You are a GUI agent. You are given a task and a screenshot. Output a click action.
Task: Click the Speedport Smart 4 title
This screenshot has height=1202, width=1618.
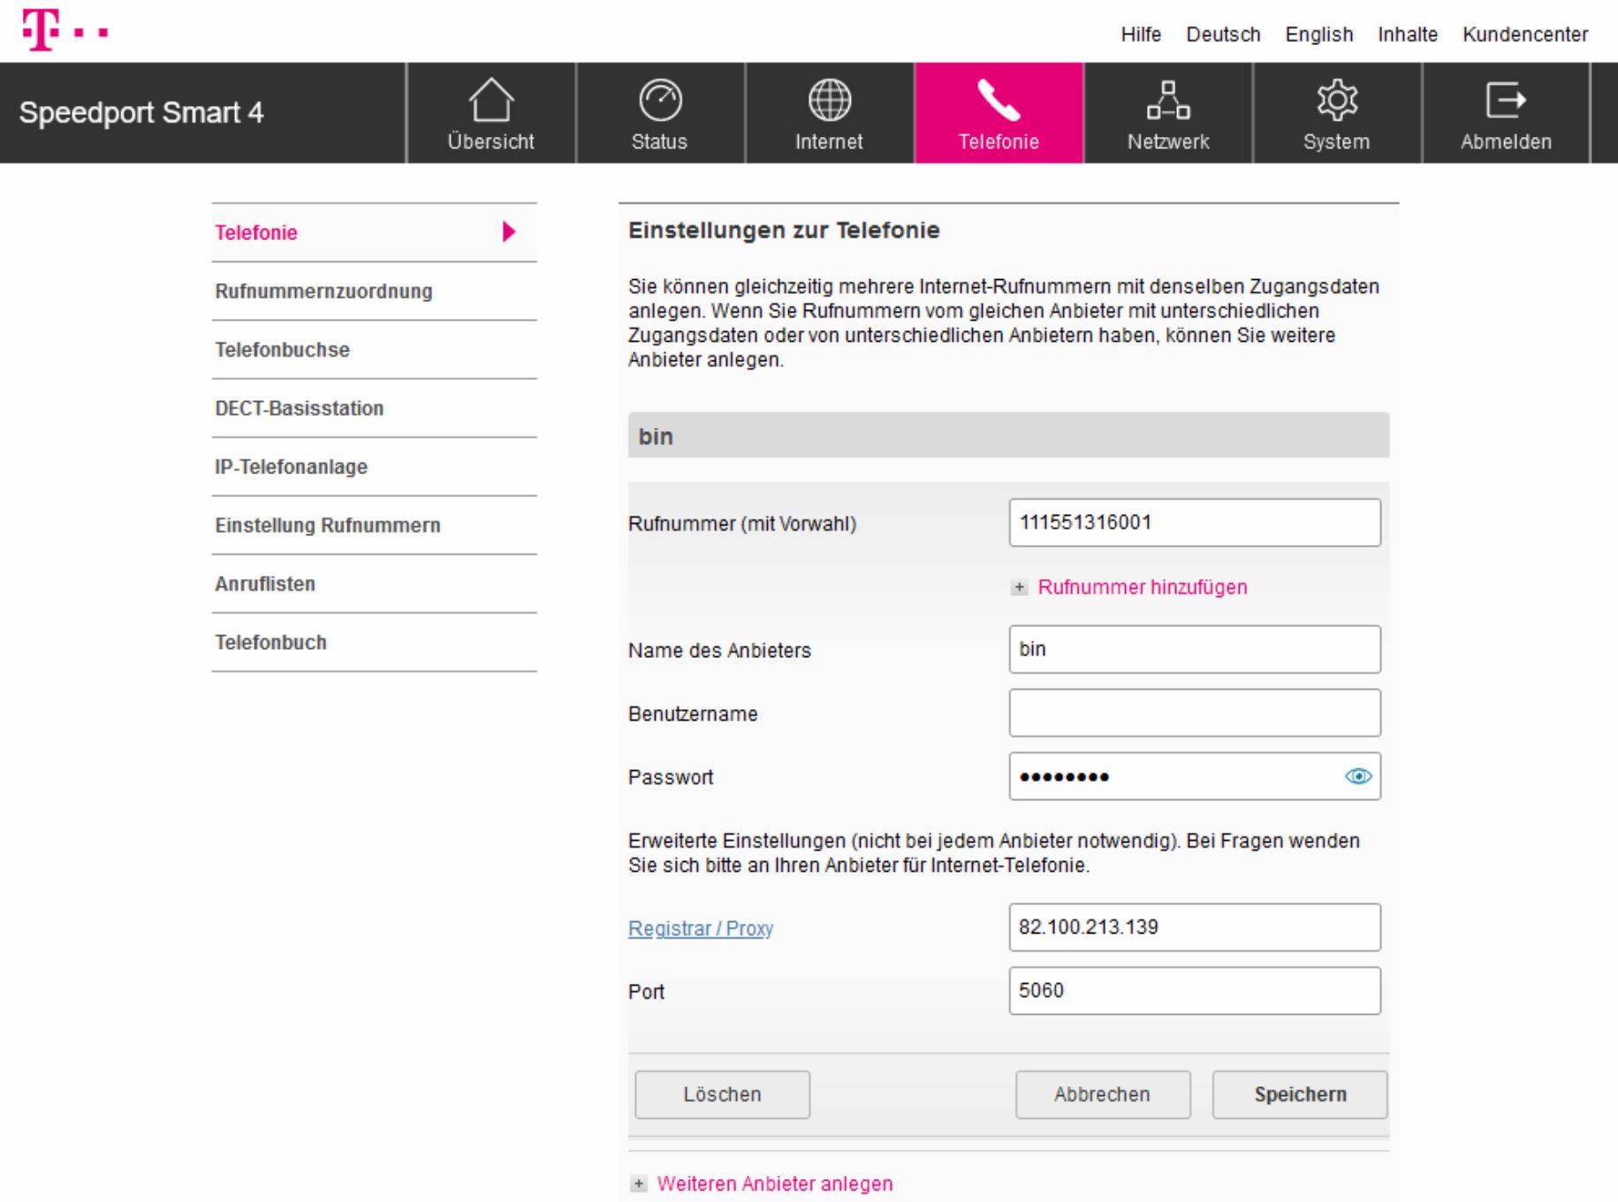(x=141, y=113)
